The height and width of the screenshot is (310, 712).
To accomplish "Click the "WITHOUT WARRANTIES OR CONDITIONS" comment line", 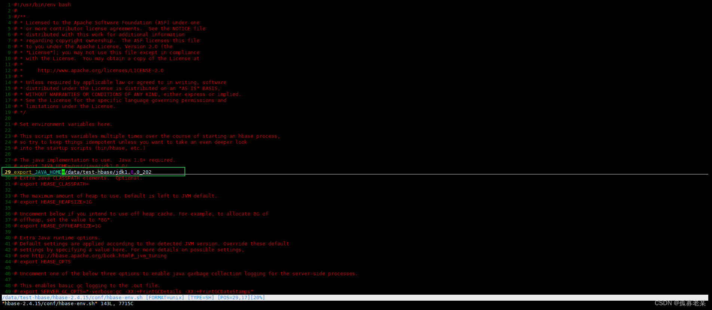I will (128, 94).
